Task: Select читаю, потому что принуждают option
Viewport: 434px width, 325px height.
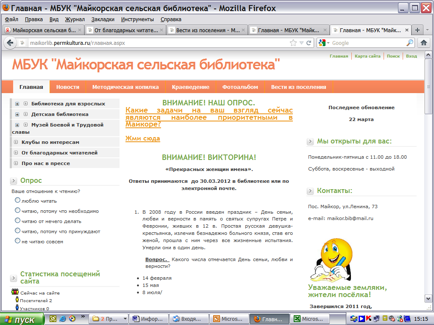Action: click(17, 231)
